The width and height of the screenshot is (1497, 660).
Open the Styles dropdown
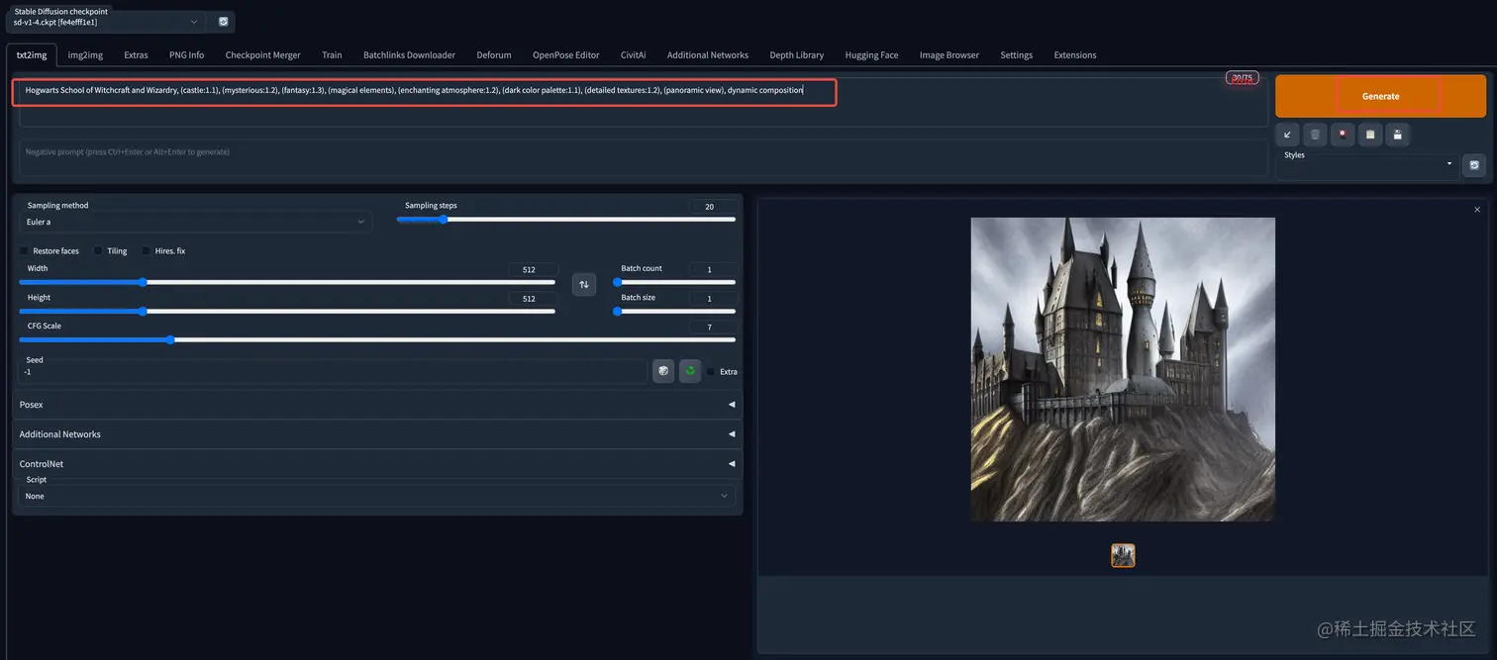[1367, 165]
